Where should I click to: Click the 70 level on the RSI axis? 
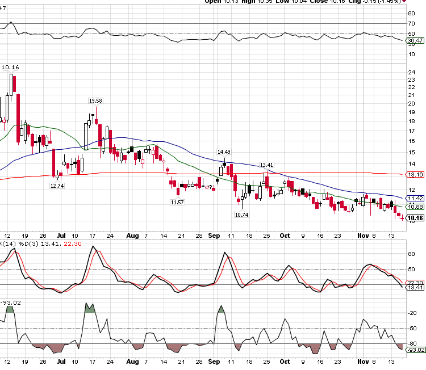(411, 24)
